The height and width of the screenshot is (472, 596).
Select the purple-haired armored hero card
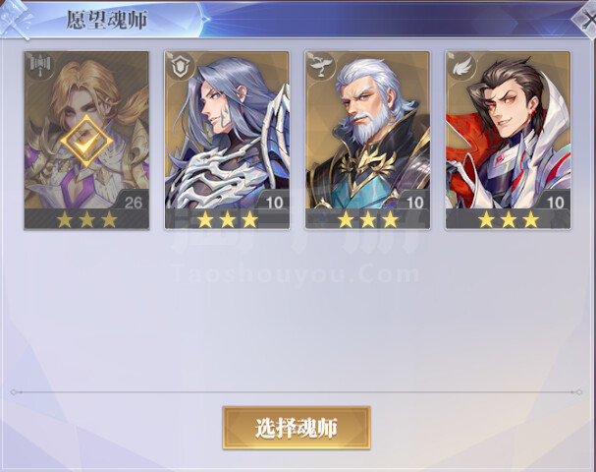click(x=227, y=140)
